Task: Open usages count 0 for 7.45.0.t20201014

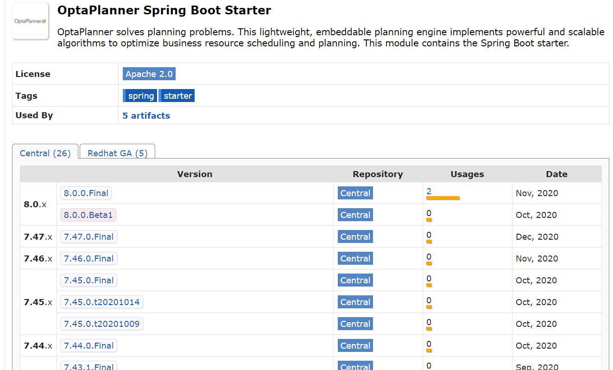Action: [x=429, y=300]
